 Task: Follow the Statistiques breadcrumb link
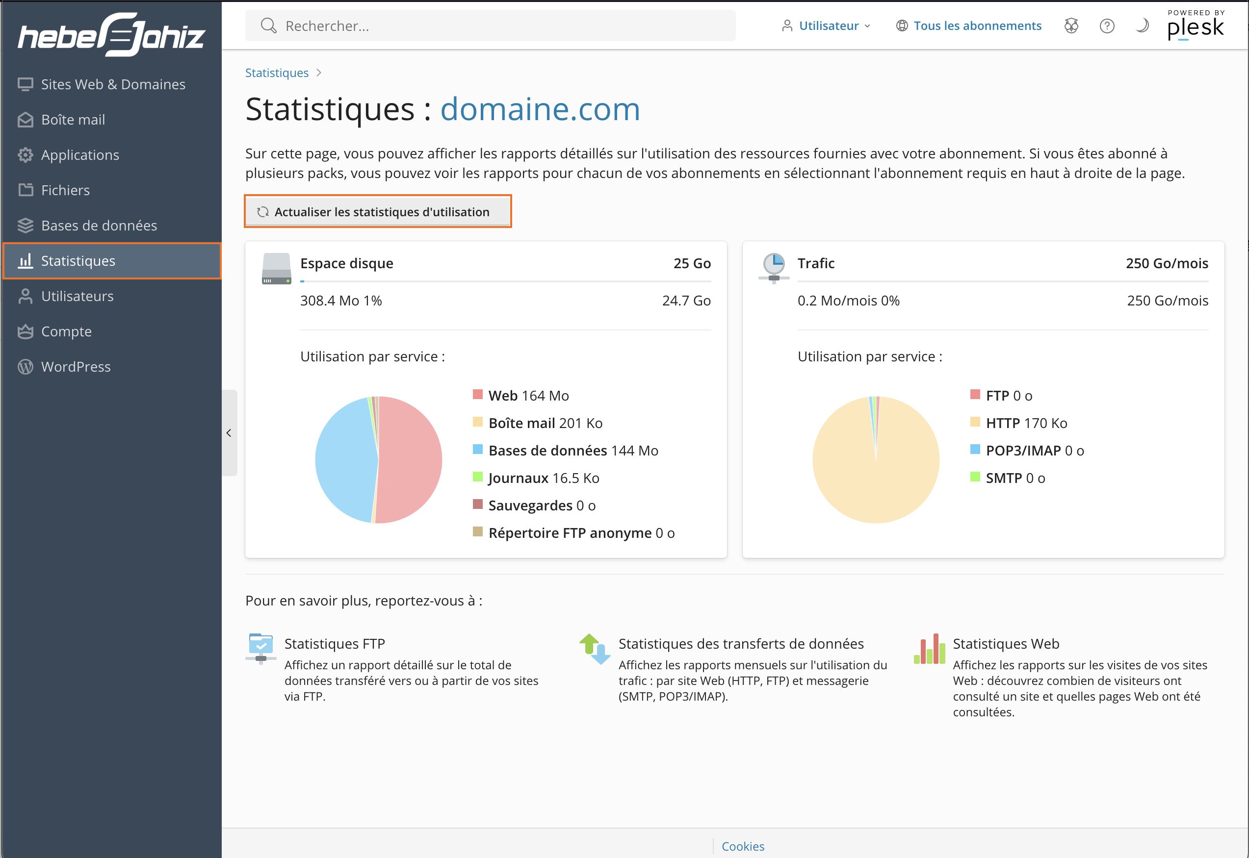277,73
